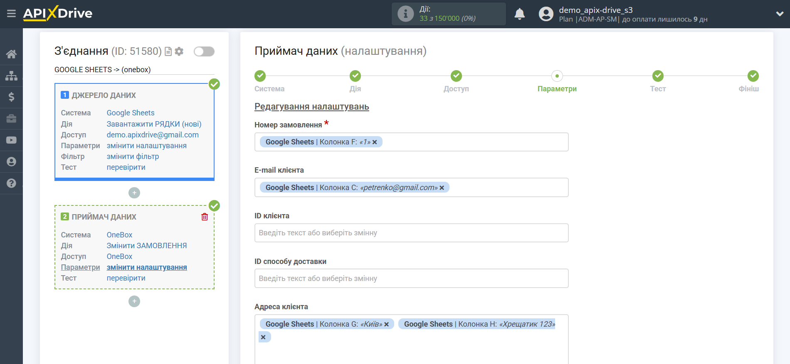
Task: Expand the account dropdown chevron
Action: click(x=780, y=14)
